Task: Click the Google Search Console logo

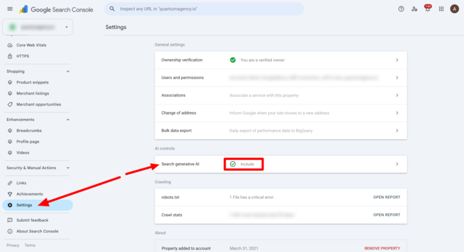Action: pos(56,10)
